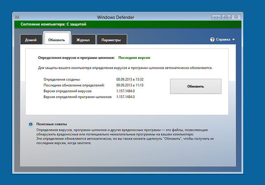This screenshot has height=185, width=265.
Task: Click the Версия определений вирусов label
Action: pyautogui.click(x=68, y=91)
